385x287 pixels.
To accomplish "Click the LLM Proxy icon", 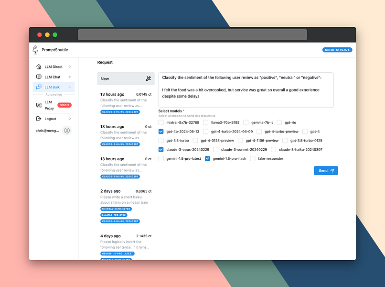I will pyautogui.click(x=39, y=105).
